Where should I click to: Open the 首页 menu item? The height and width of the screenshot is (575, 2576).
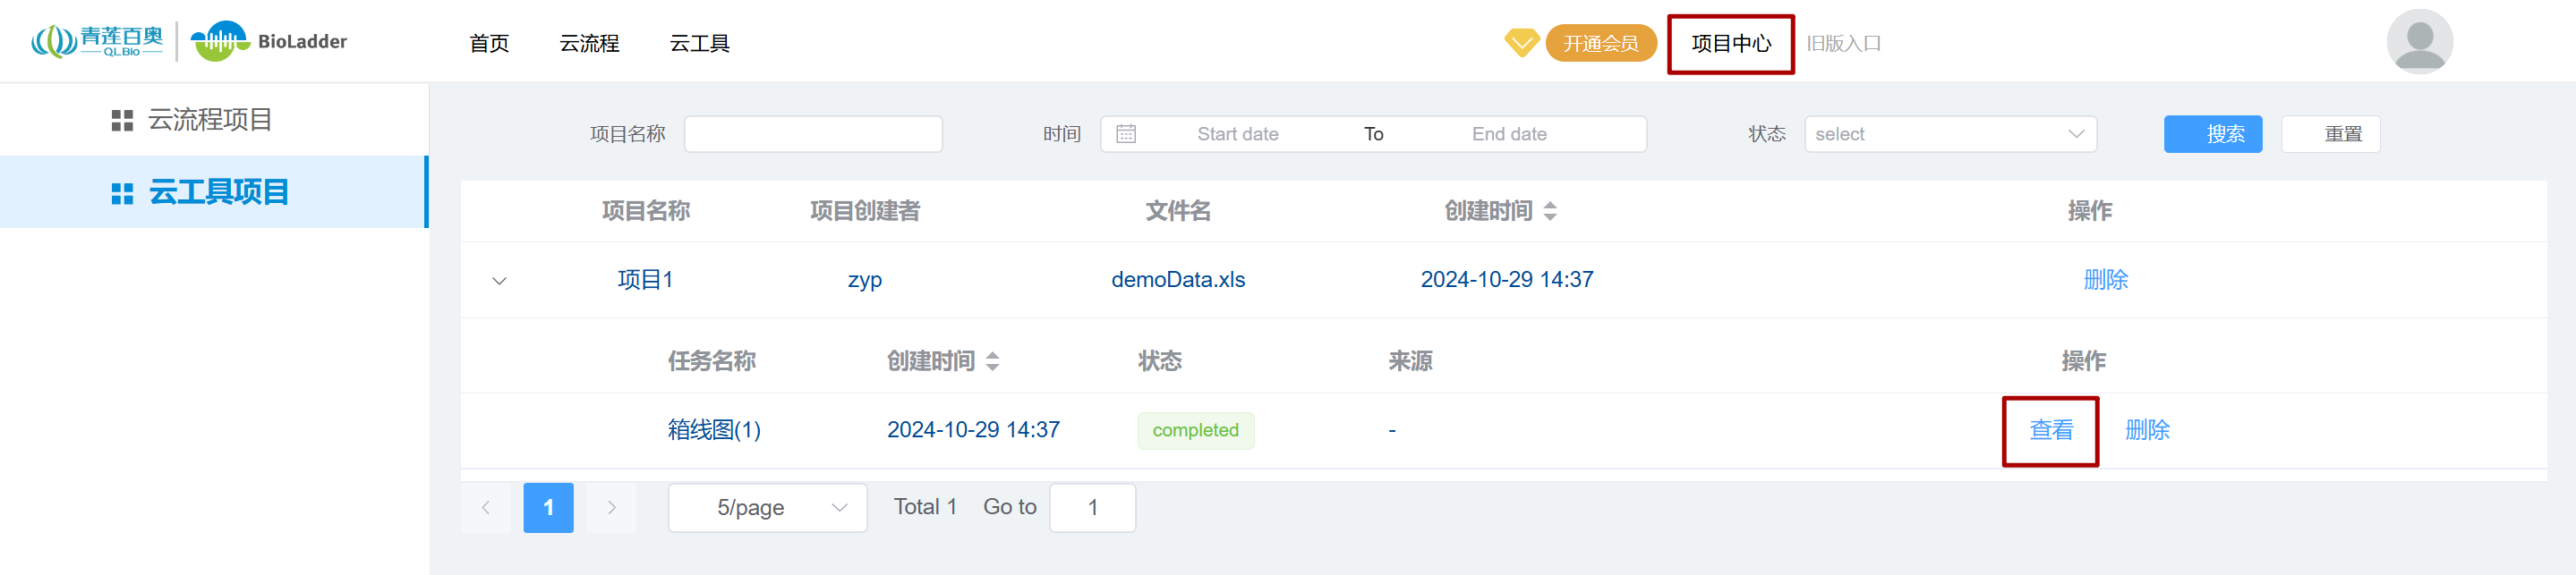pyautogui.click(x=489, y=43)
